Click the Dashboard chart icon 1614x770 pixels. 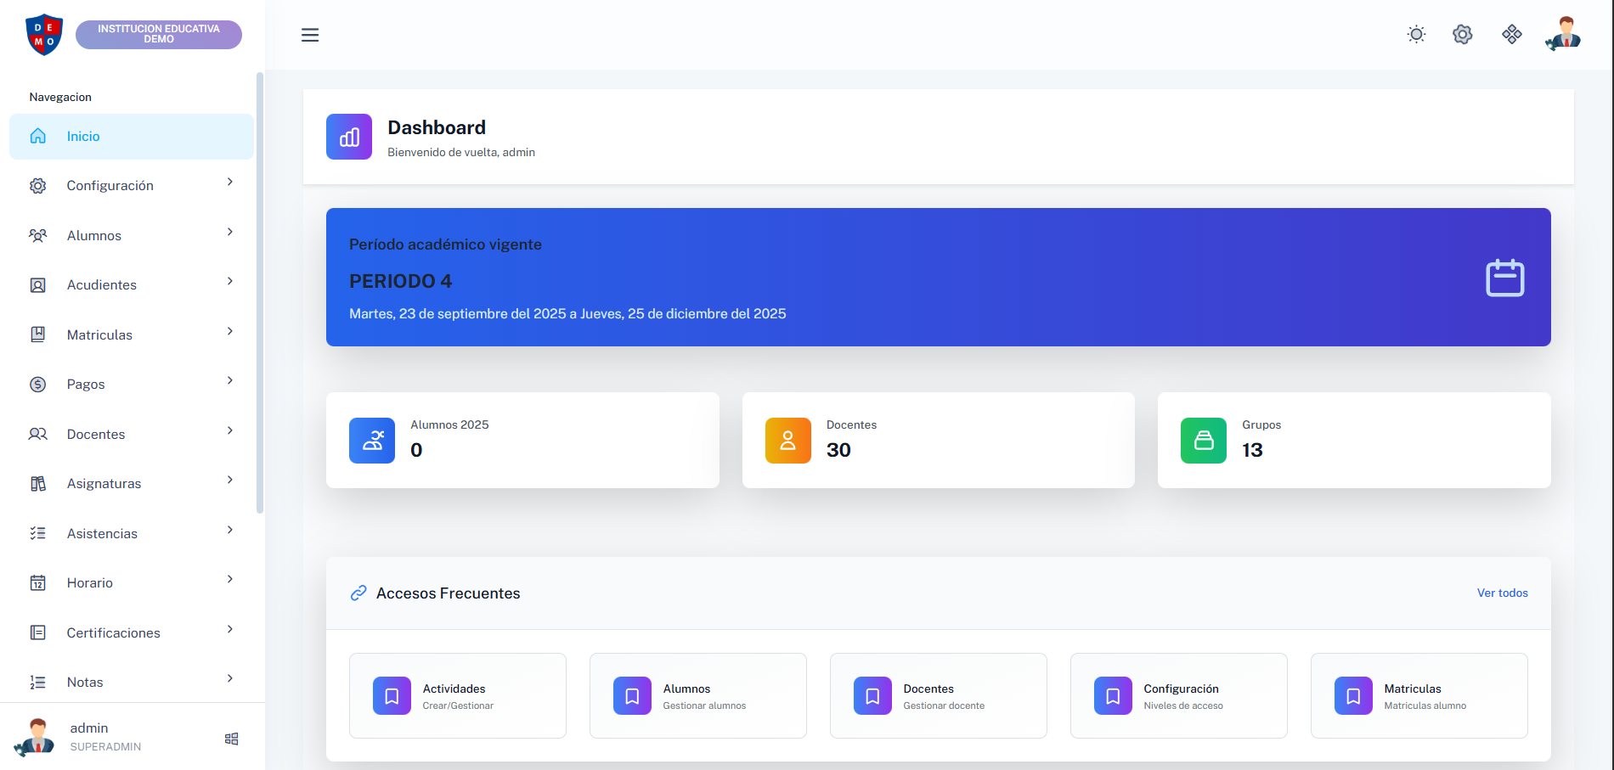click(x=349, y=137)
